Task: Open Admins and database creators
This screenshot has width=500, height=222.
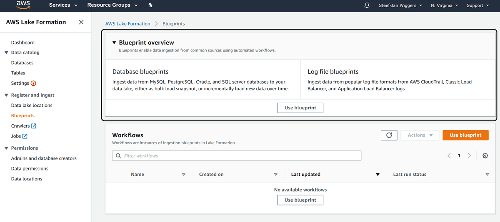Action: (x=44, y=158)
